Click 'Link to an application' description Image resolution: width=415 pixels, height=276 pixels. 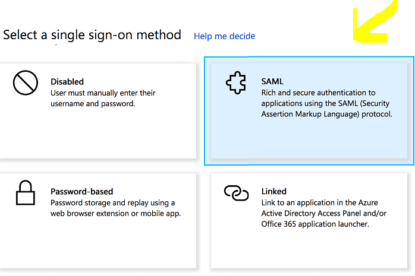pos(323,213)
